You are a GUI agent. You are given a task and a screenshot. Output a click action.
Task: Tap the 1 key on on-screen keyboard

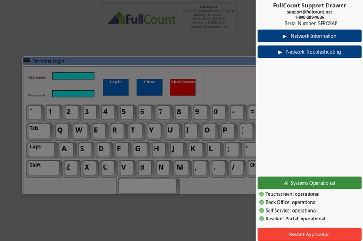click(53, 113)
